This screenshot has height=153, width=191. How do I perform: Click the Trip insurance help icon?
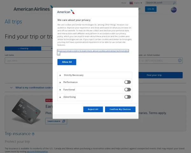point(33,134)
